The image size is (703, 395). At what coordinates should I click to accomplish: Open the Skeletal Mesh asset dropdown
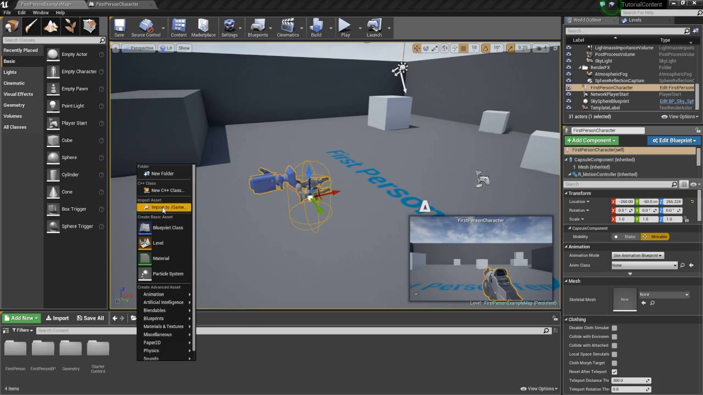pos(664,295)
